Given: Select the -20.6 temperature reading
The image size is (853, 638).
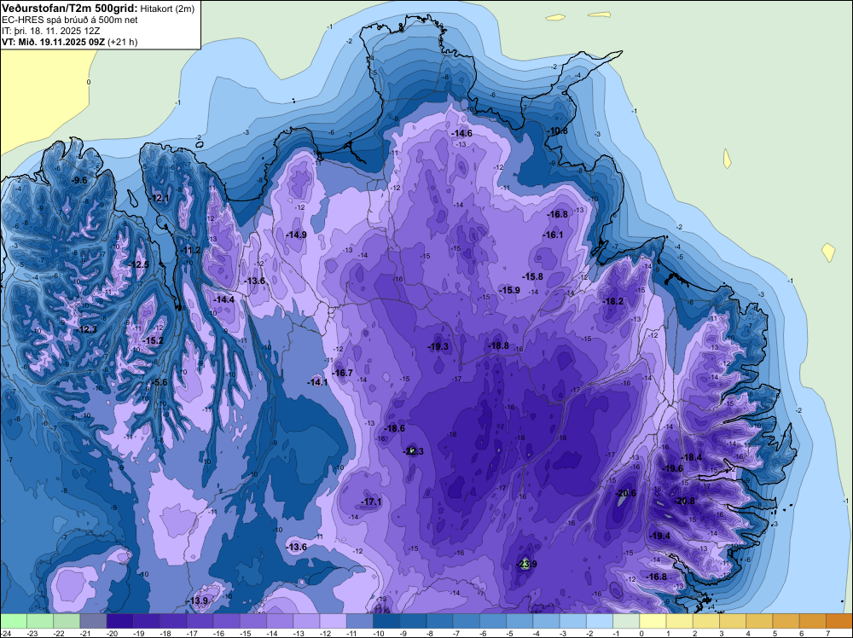Looking at the screenshot, I should 625,493.
